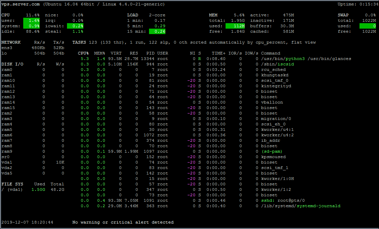Click the ens3 network interface entry
Viewport: 379px width, 229px height.
7,48
